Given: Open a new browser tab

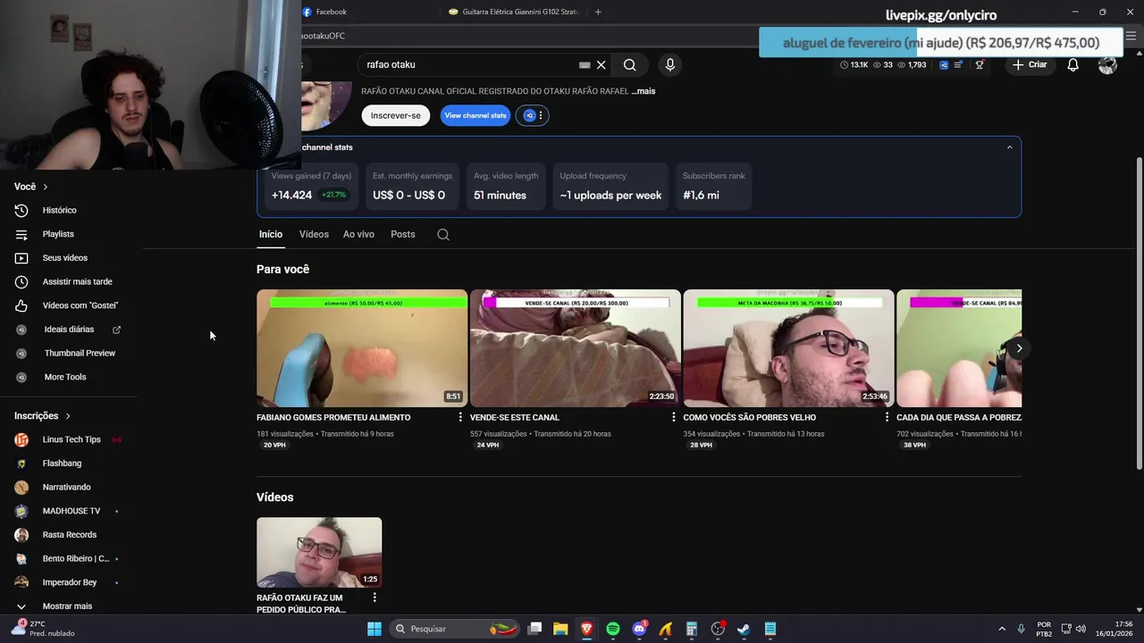Looking at the screenshot, I should tap(598, 12).
